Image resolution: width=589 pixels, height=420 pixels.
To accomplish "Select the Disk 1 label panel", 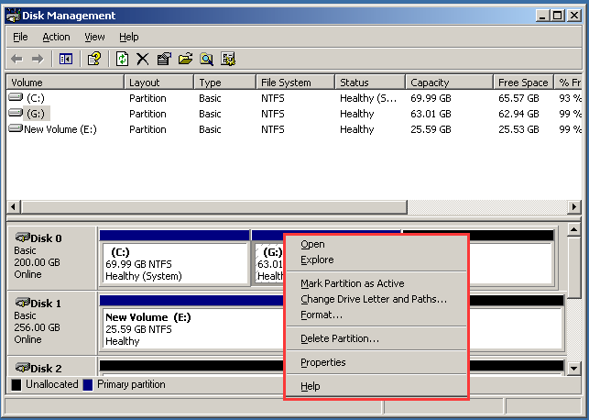I will [50, 321].
